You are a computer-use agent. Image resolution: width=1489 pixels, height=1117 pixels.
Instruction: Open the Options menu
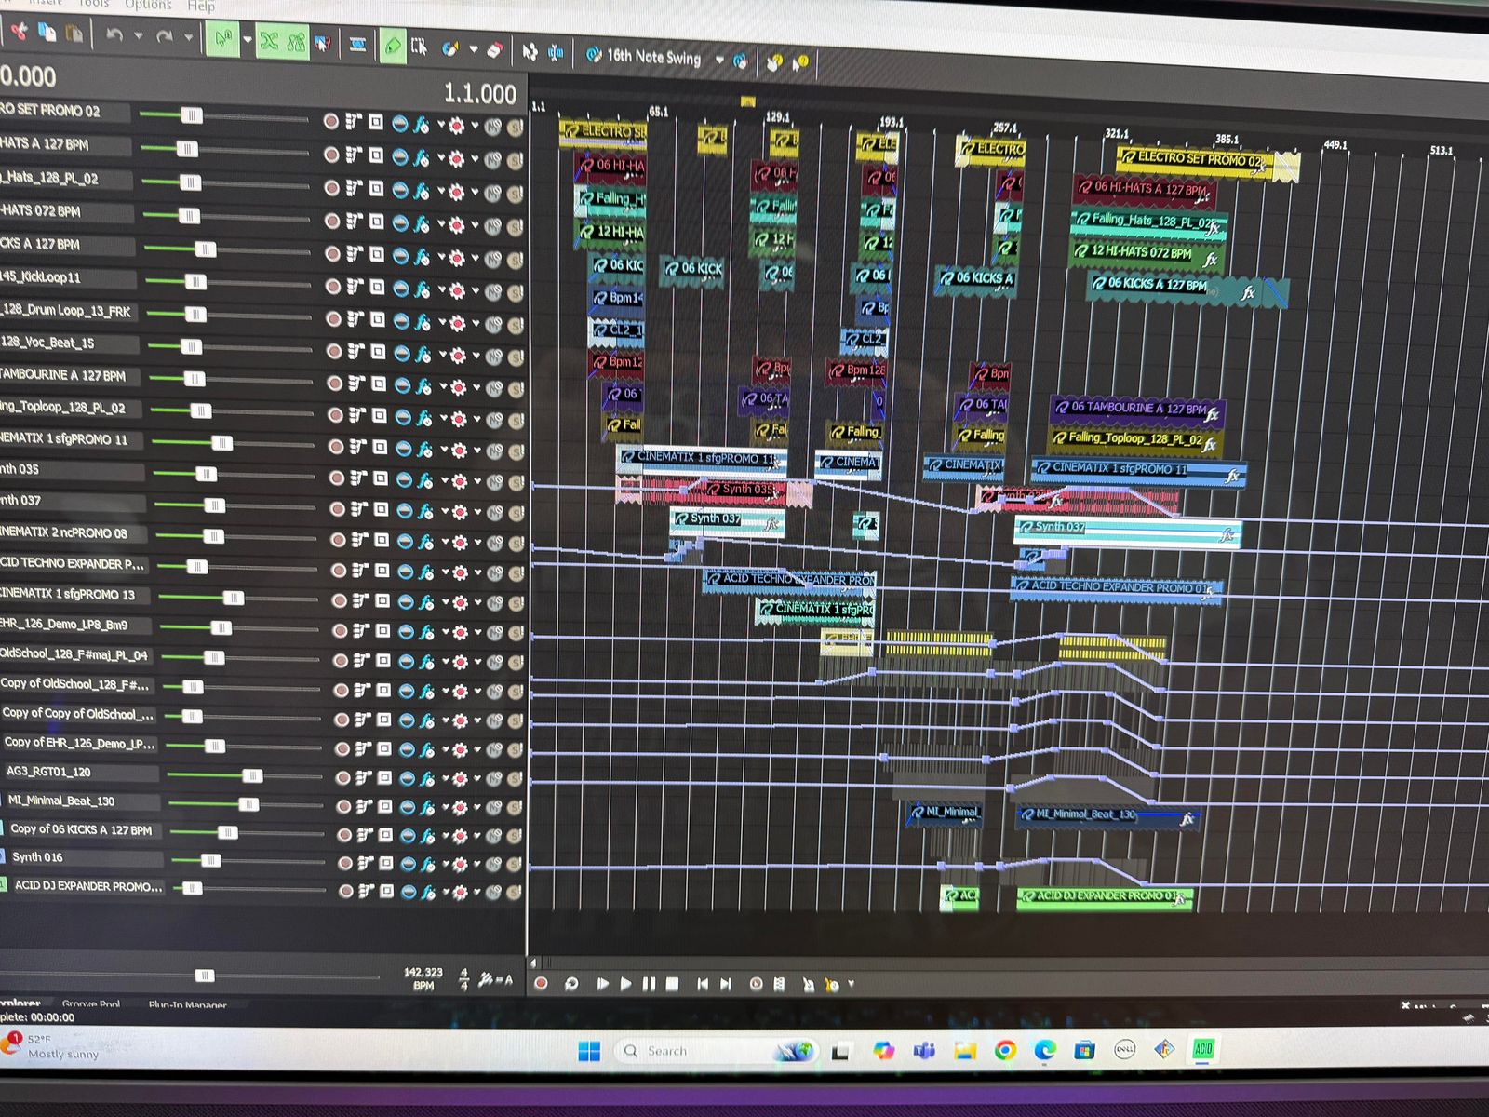(148, 5)
